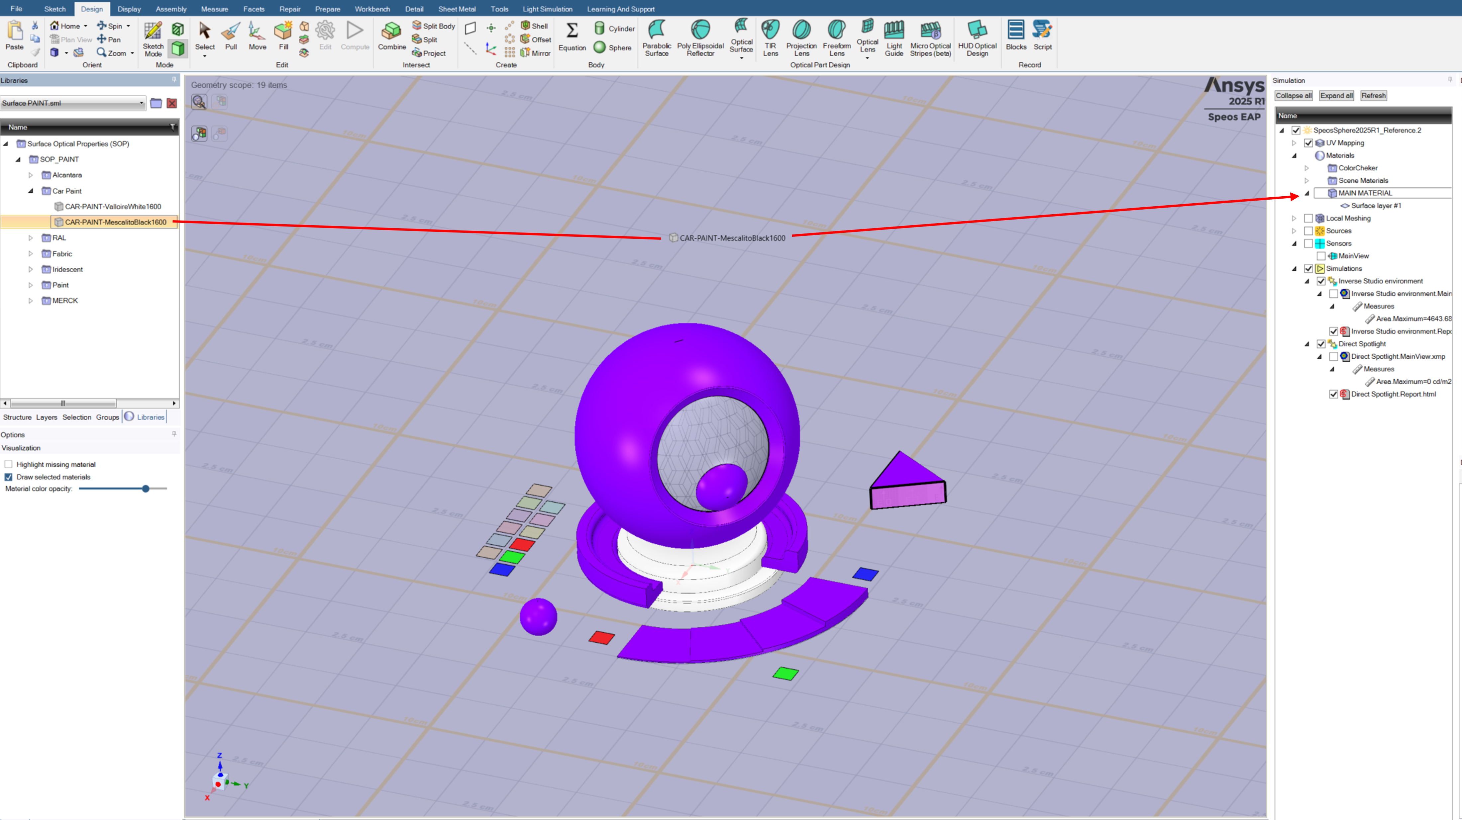The width and height of the screenshot is (1462, 820).
Task: Open the Layers panel tab
Action: [x=47, y=417]
